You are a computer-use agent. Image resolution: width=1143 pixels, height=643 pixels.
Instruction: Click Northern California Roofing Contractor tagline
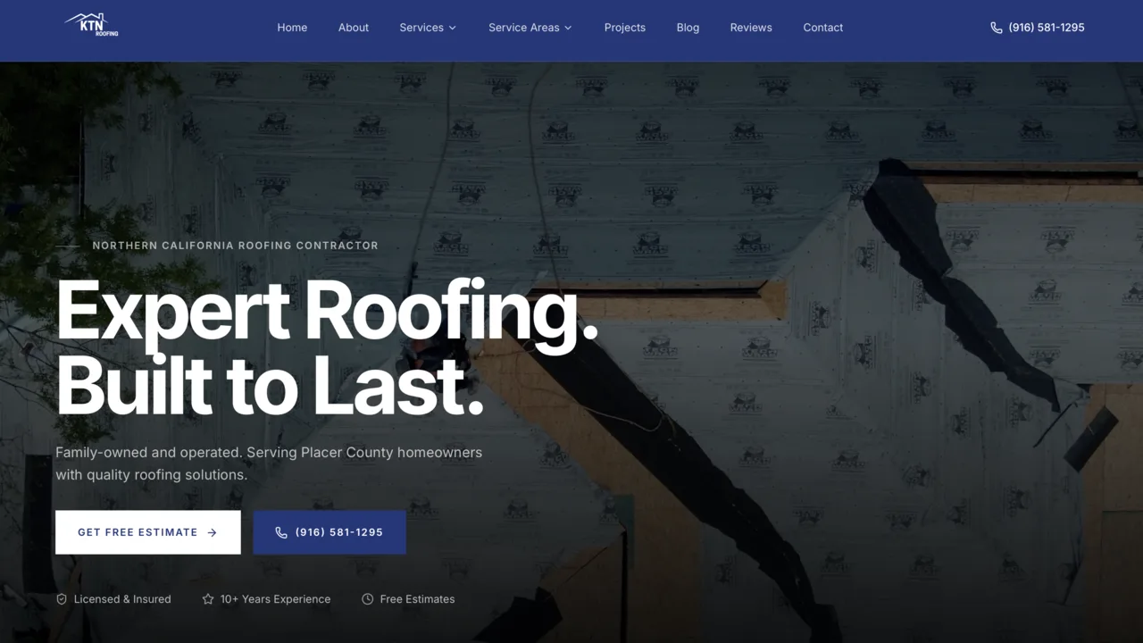tap(236, 246)
